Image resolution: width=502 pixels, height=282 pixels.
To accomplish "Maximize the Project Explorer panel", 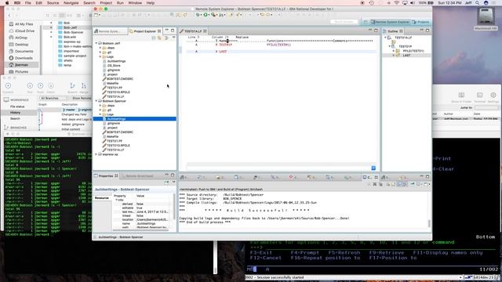I will click(x=173, y=31).
